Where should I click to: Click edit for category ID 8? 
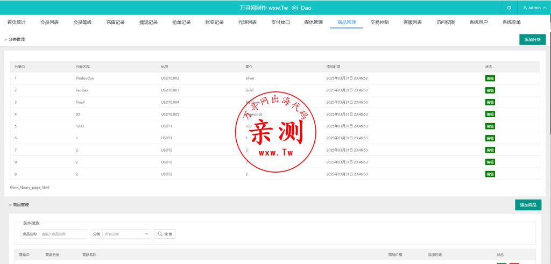click(x=490, y=162)
